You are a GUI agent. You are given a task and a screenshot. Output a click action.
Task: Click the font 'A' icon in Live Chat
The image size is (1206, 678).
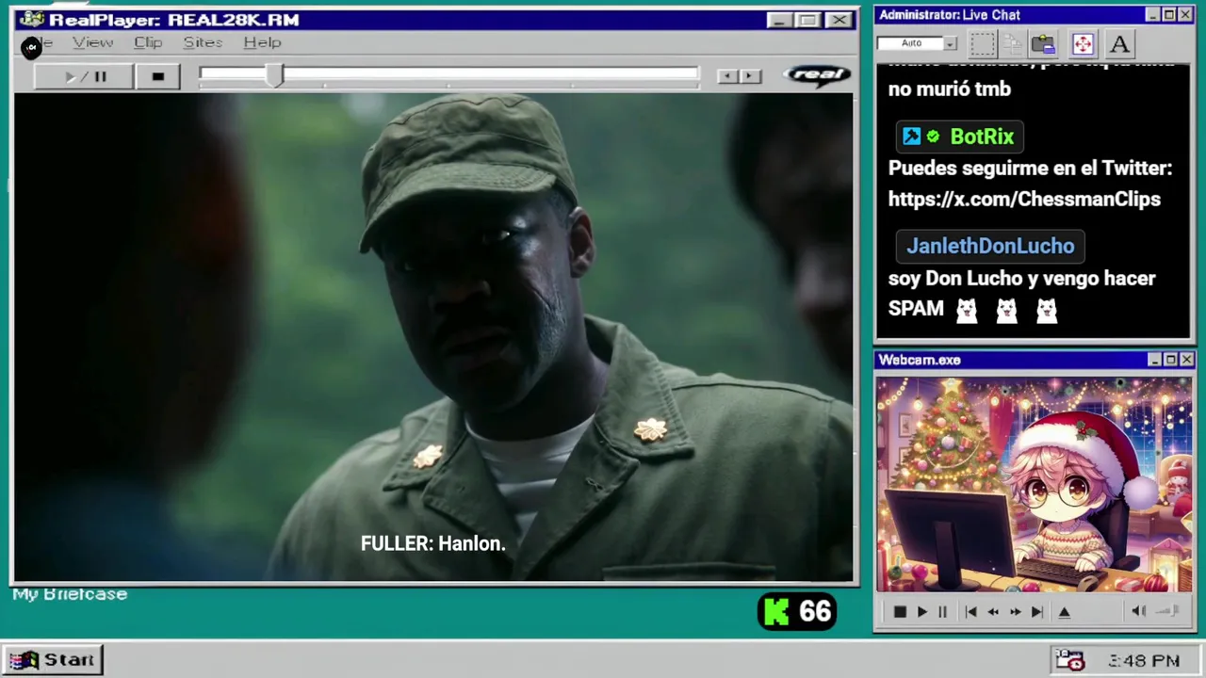(1119, 44)
